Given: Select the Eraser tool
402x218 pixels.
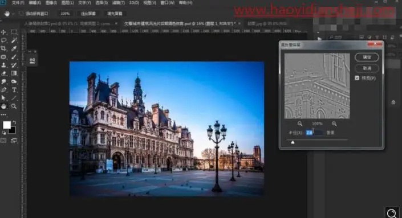Looking at the screenshot, I should tap(3, 73).
